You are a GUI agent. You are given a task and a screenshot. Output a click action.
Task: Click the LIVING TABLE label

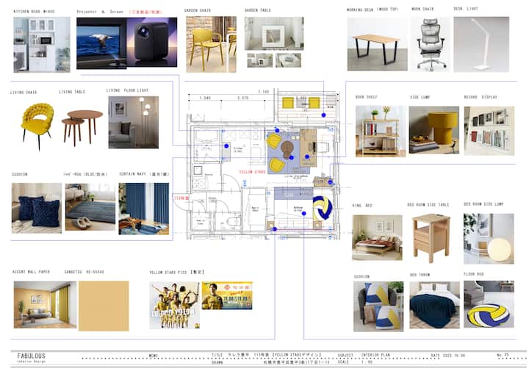tap(72, 92)
